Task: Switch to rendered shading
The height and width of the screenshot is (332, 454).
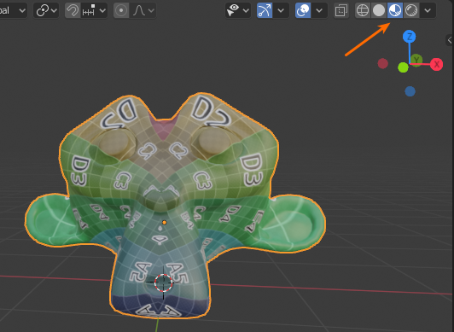Action: click(x=411, y=11)
